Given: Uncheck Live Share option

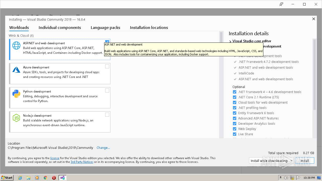Looking at the screenshot, I should tap(234, 134).
